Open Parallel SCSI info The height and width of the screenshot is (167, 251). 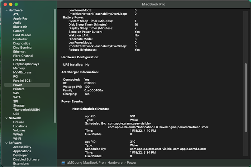(x=22, y=81)
